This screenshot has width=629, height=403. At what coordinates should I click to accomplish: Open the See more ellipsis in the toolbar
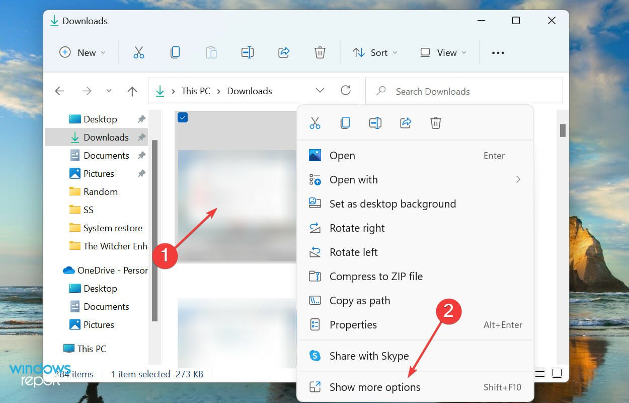click(x=498, y=52)
